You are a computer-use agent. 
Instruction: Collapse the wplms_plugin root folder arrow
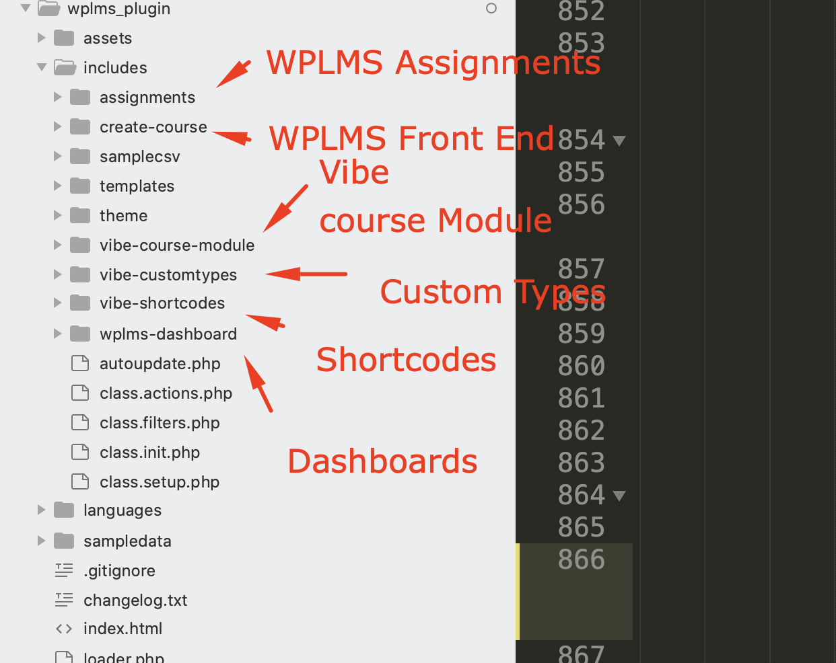[26, 9]
